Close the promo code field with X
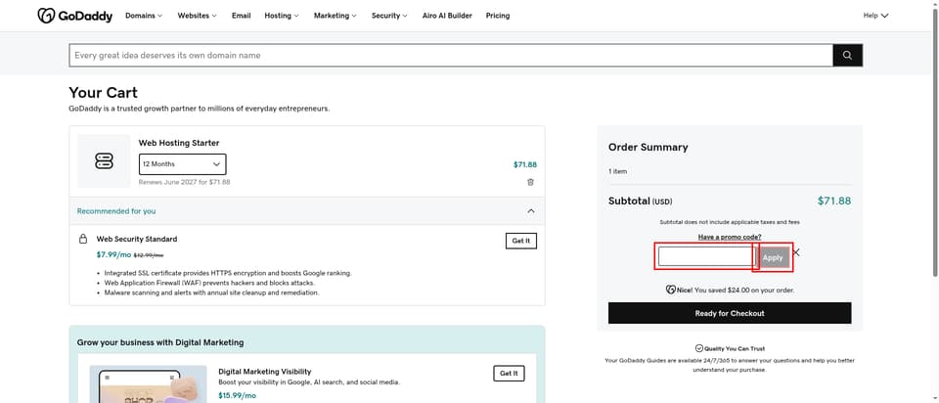 (796, 252)
